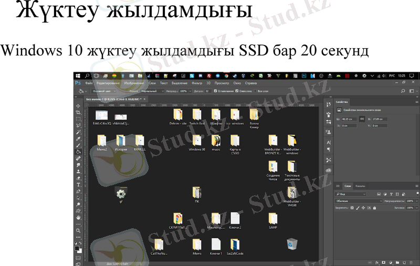The width and height of the screenshot is (420, 266).
Task: Open the Обычные layer blend mode dropdown
Action: pos(359,201)
